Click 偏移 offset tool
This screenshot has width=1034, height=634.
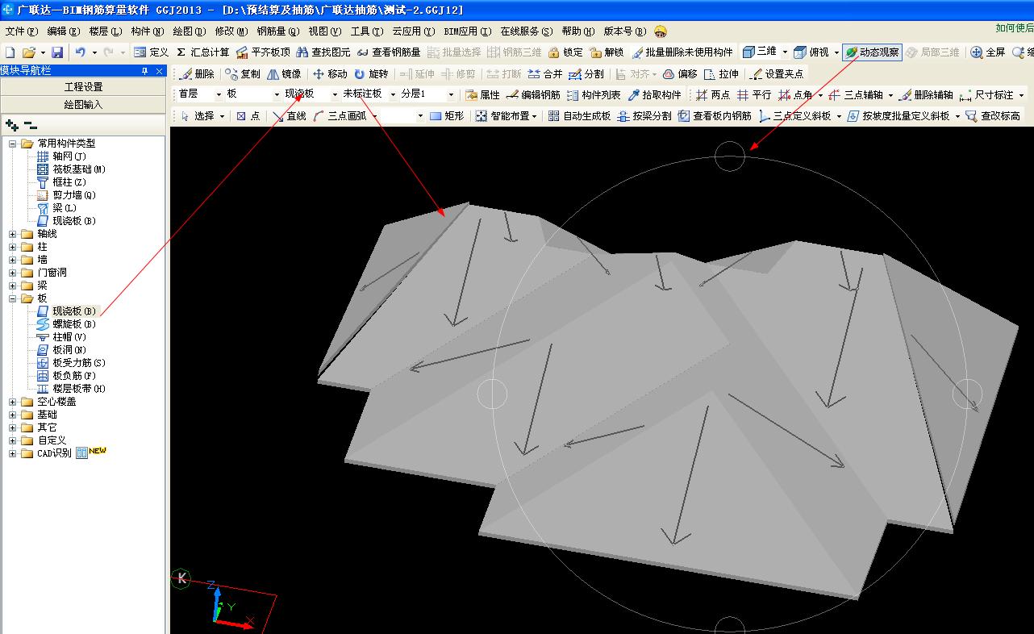pos(680,73)
